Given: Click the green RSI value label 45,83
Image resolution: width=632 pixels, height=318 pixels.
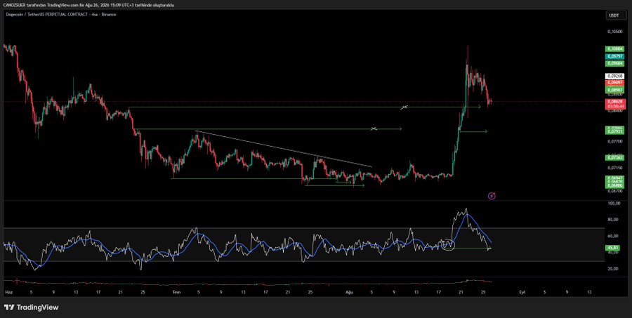Looking at the screenshot, I should click(612, 248).
